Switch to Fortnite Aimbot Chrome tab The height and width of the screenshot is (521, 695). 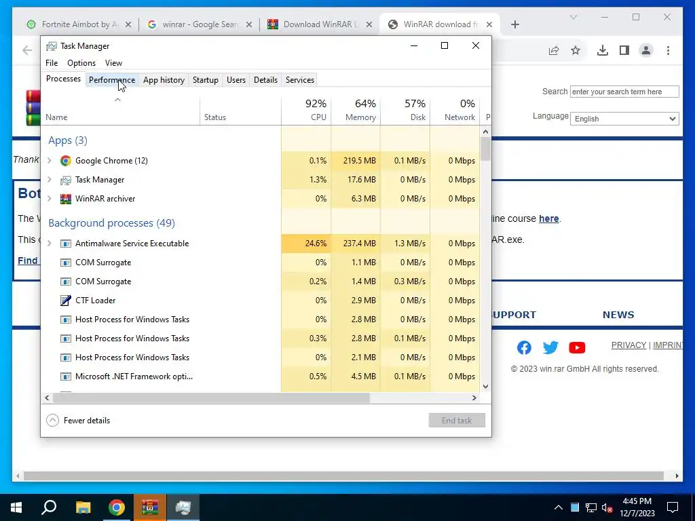pos(79,24)
